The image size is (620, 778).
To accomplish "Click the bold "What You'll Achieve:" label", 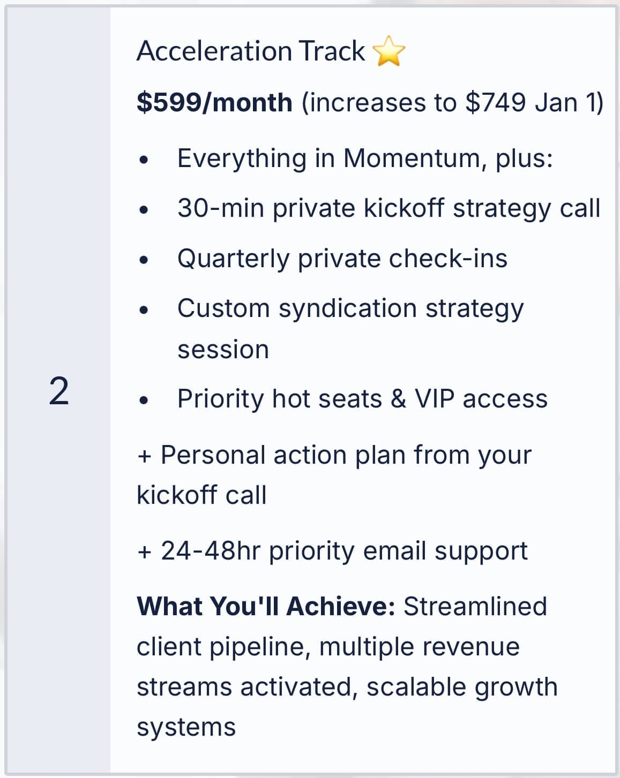I will (266, 607).
